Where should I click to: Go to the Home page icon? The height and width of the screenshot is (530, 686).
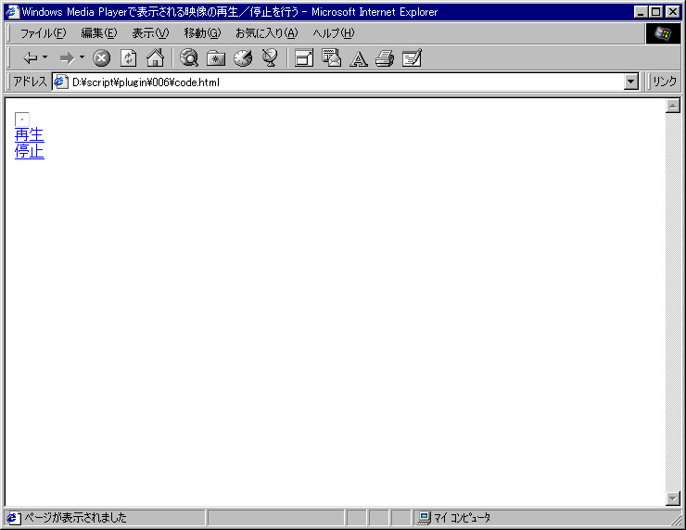(156, 57)
